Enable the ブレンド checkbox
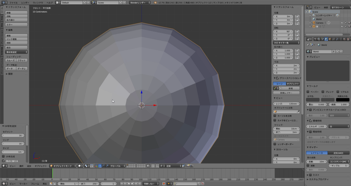The height and width of the screenshot is (186, 351). tap(323, 92)
